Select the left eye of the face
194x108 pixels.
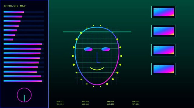click(x=88, y=49)
